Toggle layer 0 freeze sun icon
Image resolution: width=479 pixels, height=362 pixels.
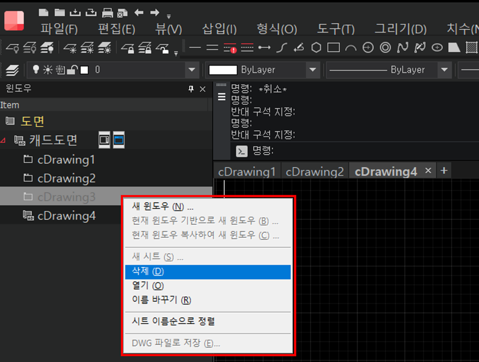pos(48,70)
